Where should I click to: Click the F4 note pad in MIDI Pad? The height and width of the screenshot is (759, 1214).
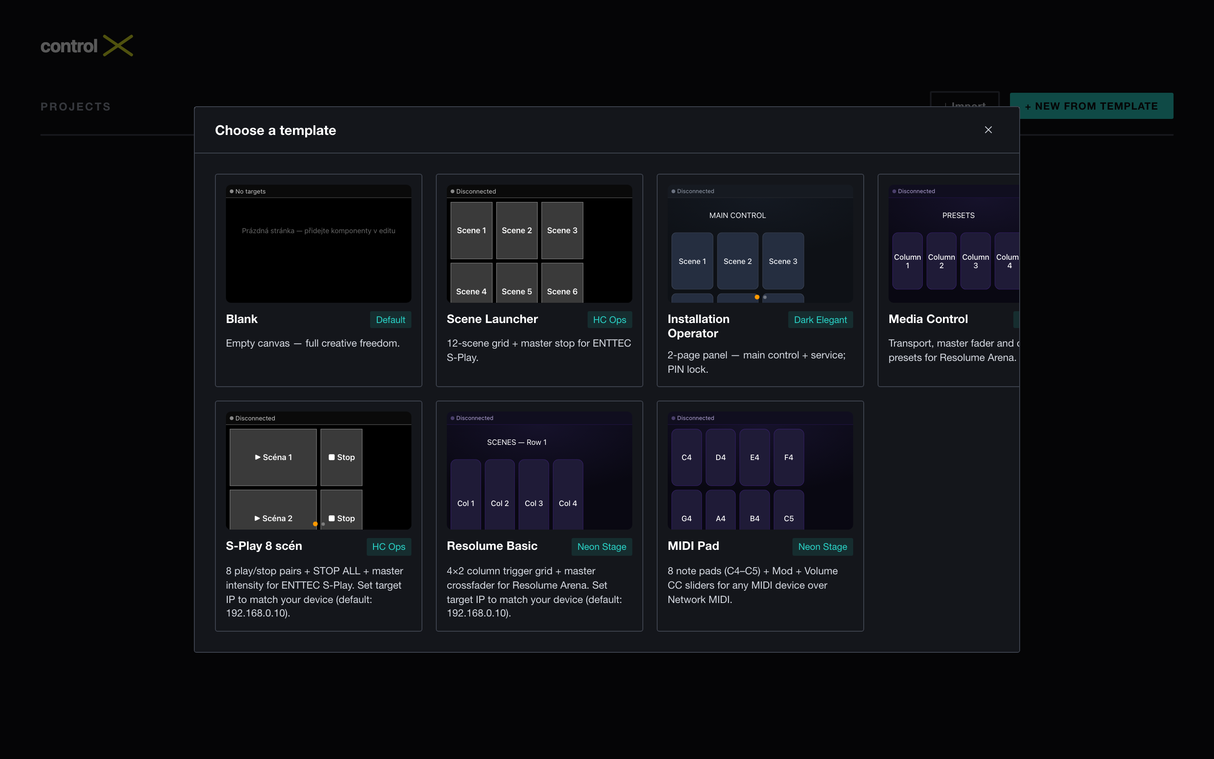point(789,458)
